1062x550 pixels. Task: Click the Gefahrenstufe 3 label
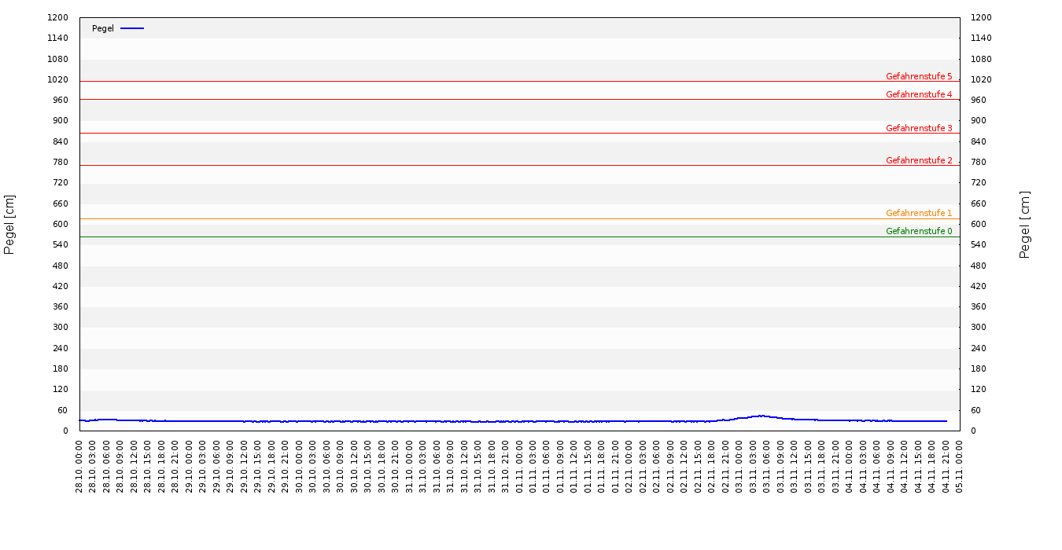(x=919, y=128)
